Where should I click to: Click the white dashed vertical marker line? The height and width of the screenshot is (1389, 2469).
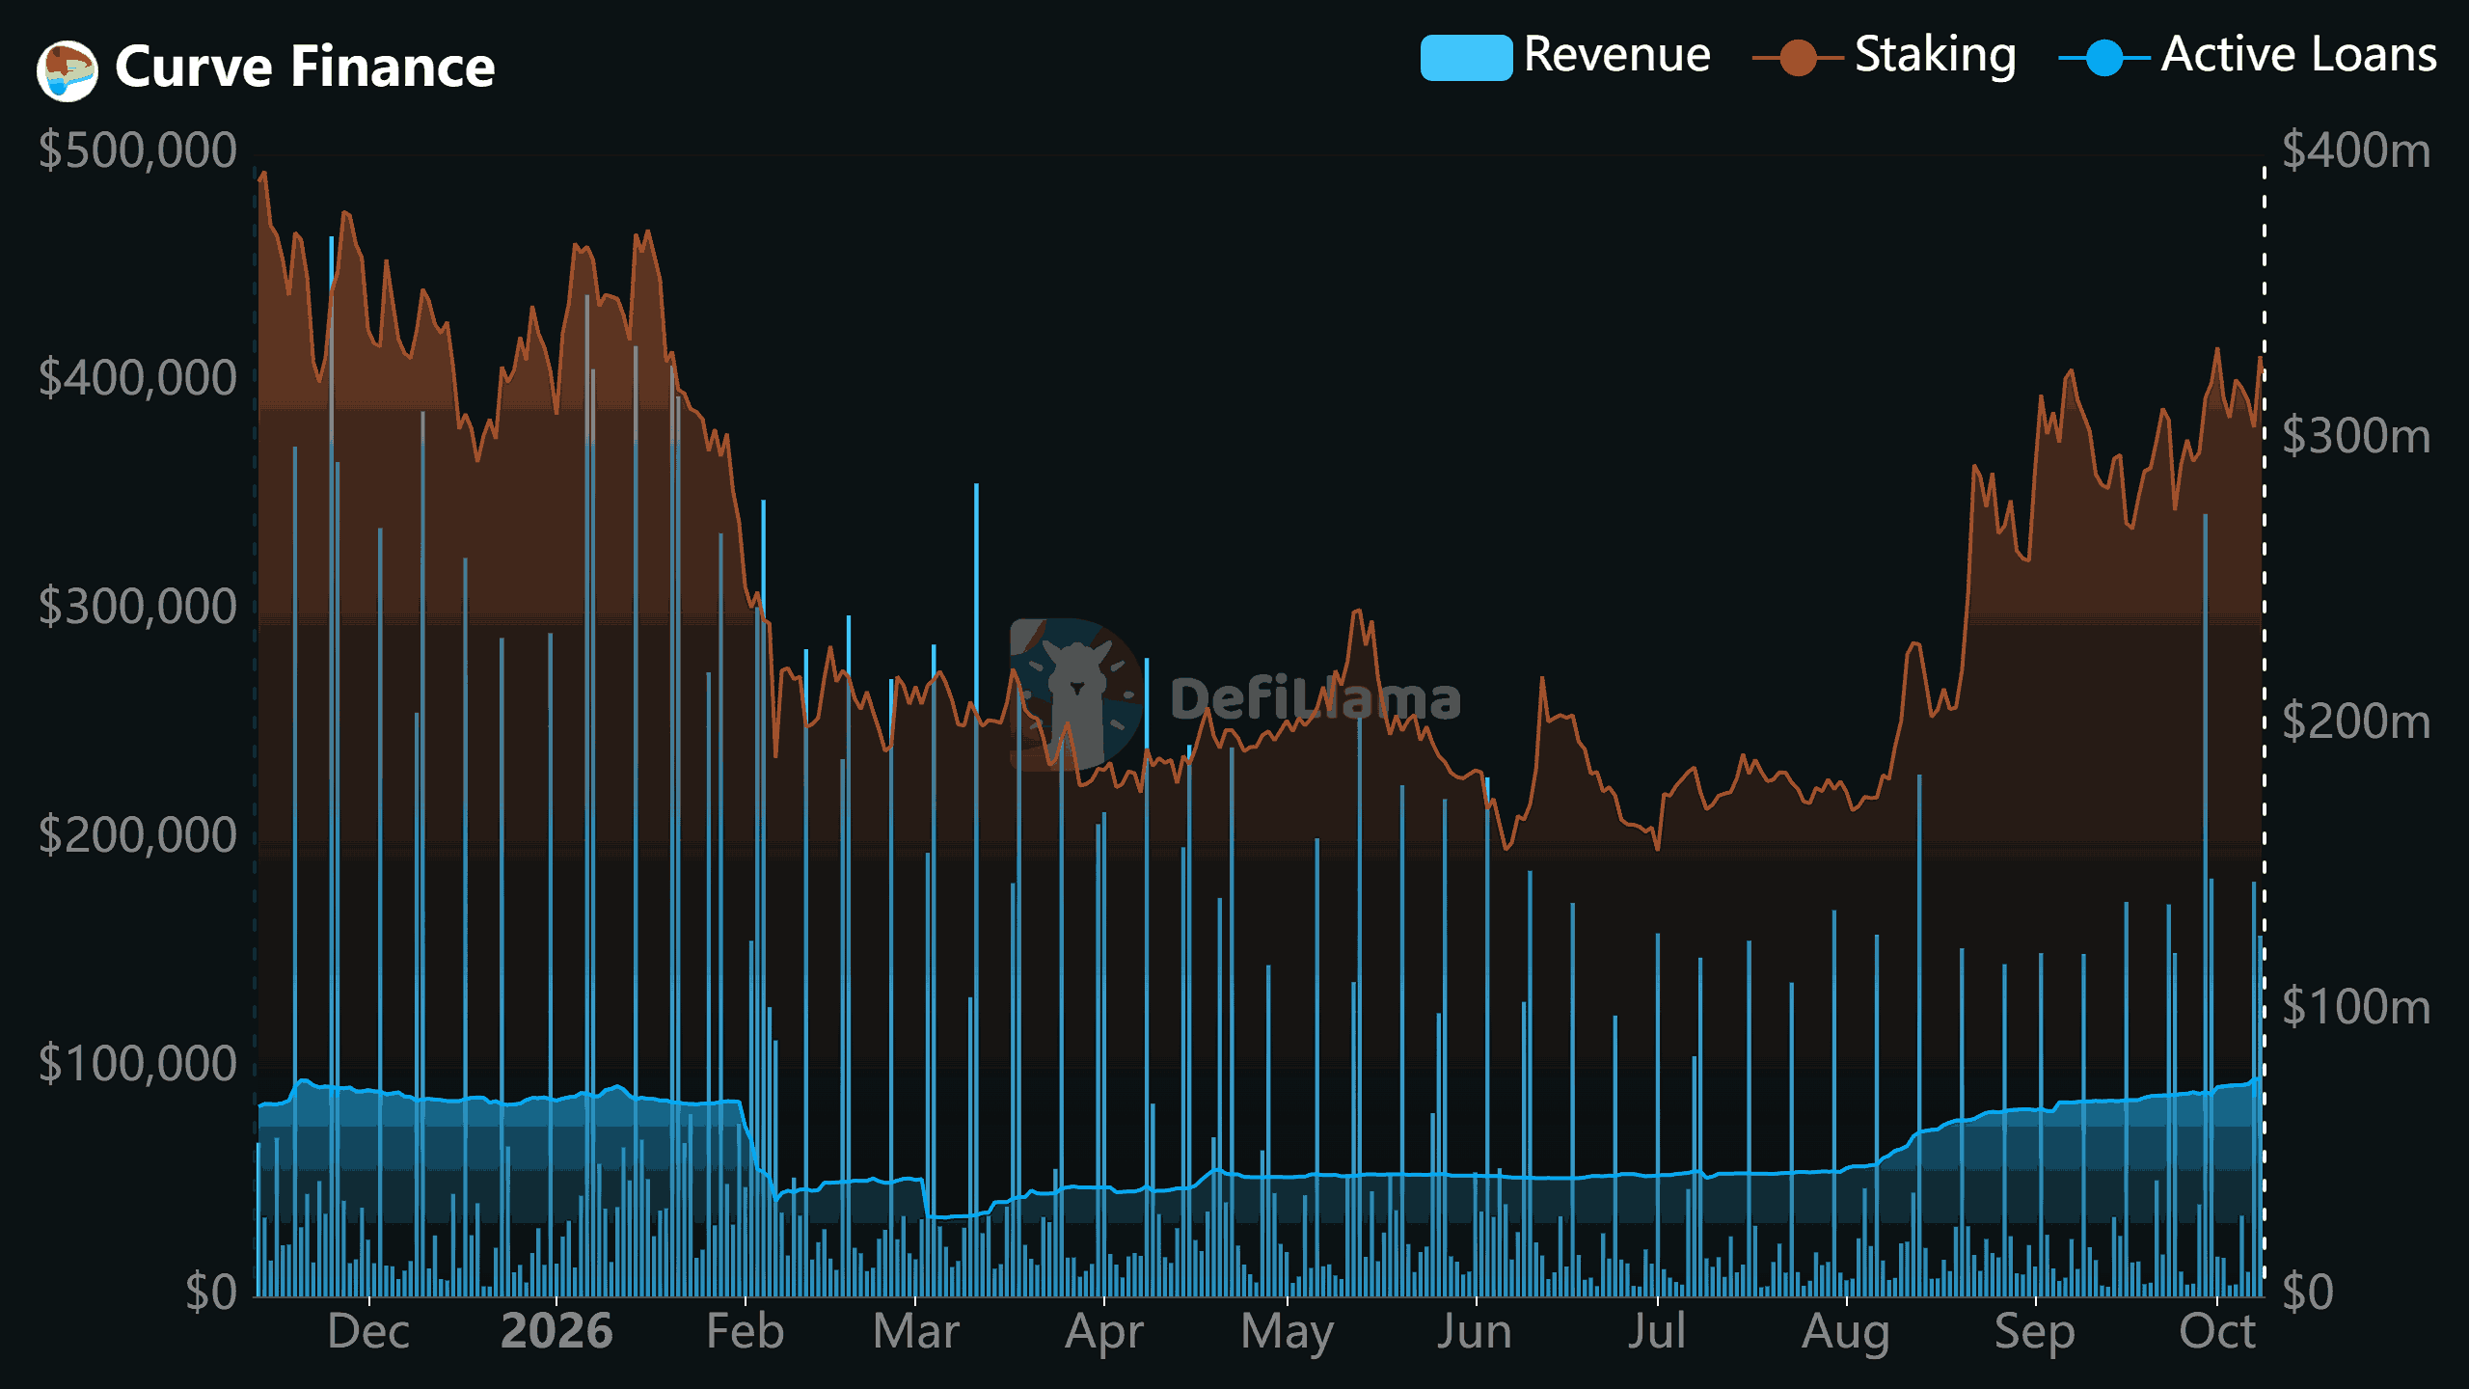click(2265, 731)
